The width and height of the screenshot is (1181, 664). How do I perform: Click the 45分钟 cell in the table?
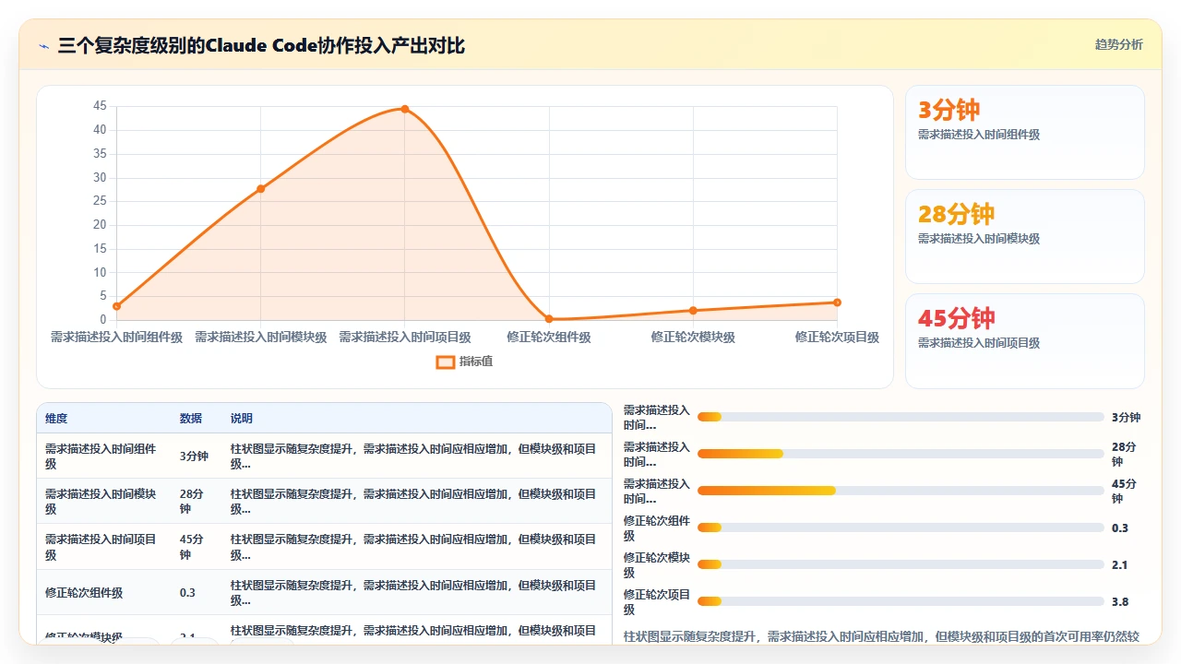[194, 547]
